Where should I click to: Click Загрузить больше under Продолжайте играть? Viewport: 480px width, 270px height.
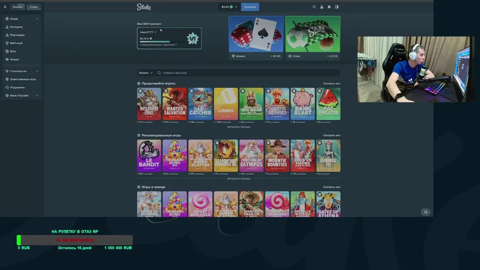[239, 127]
